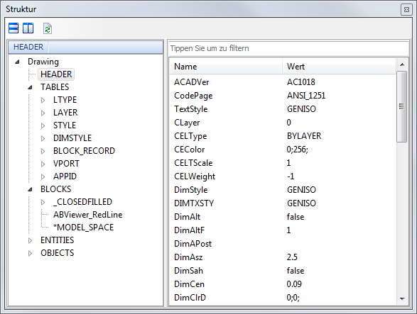The width and height of the screenshot is (417, 314).
Task: Sort by the Wert column header
Action: click(x=339, y=67)
